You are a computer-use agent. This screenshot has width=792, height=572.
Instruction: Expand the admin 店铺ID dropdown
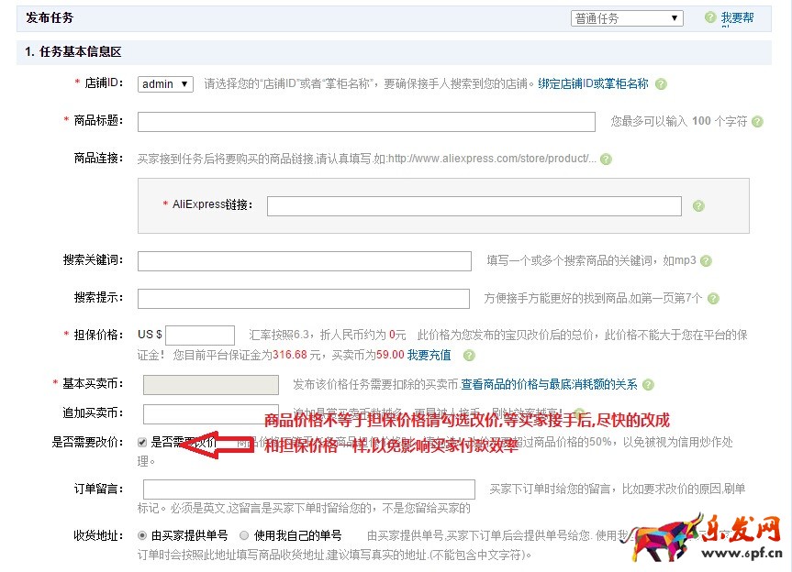pos(165,83)
